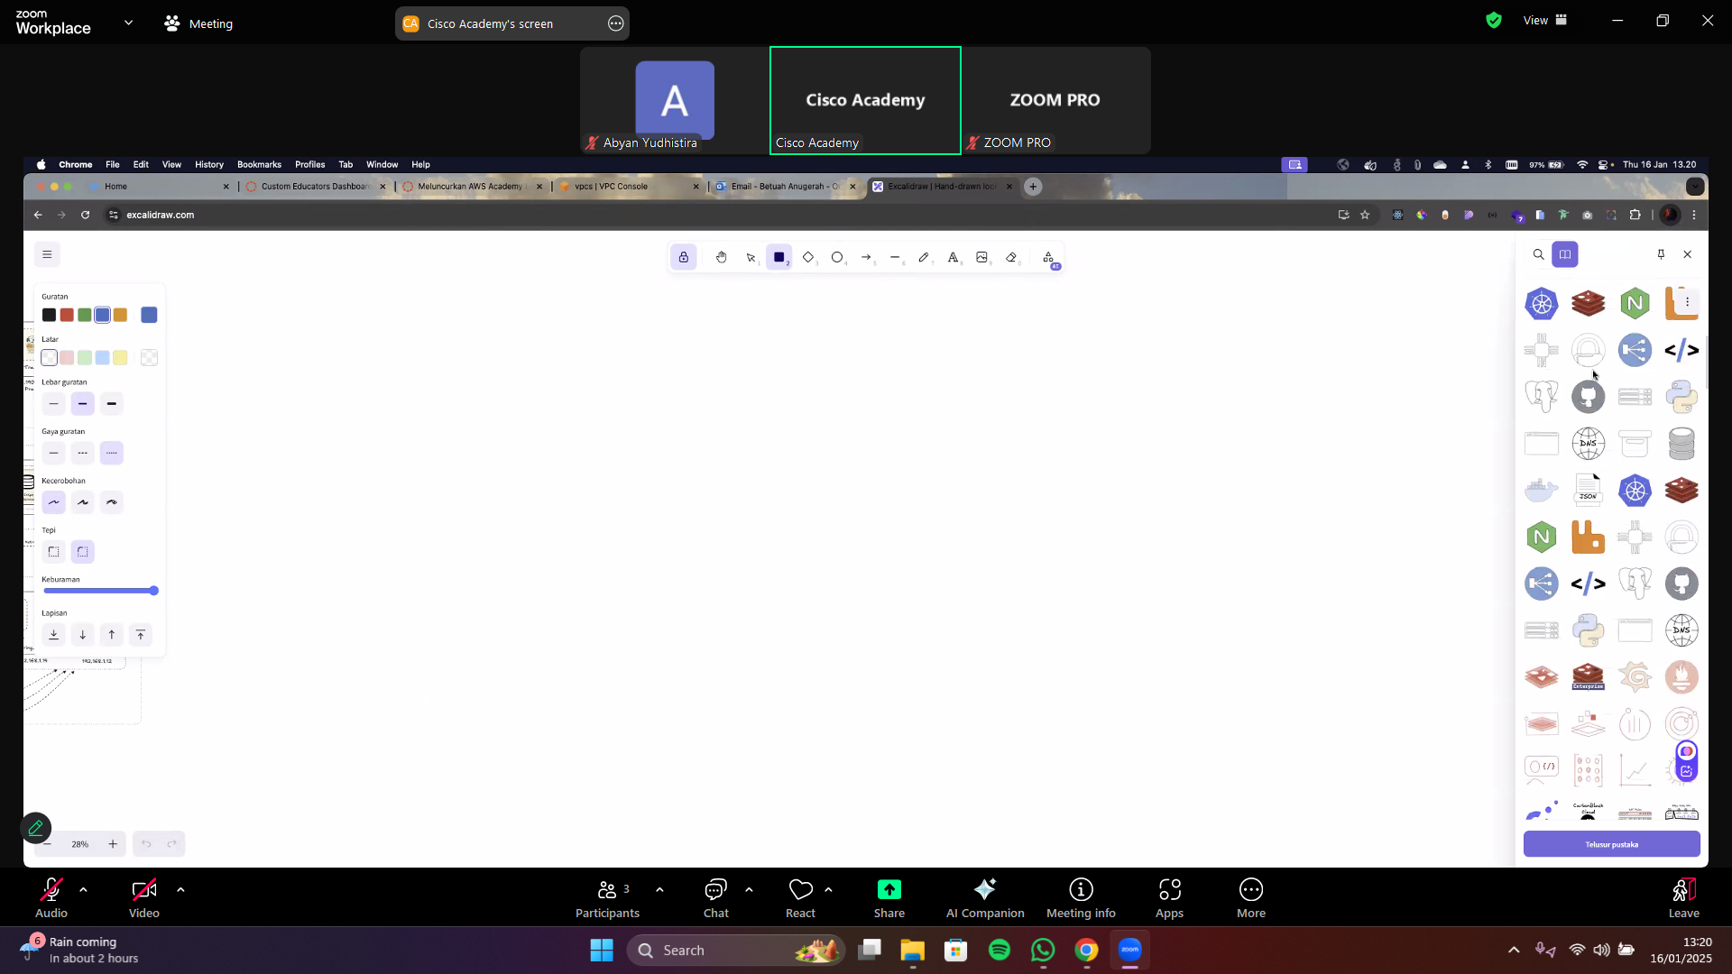This screenshot has width=1732, height=974.
Task: Select the Eraser tool
Action: point(1011,257)
